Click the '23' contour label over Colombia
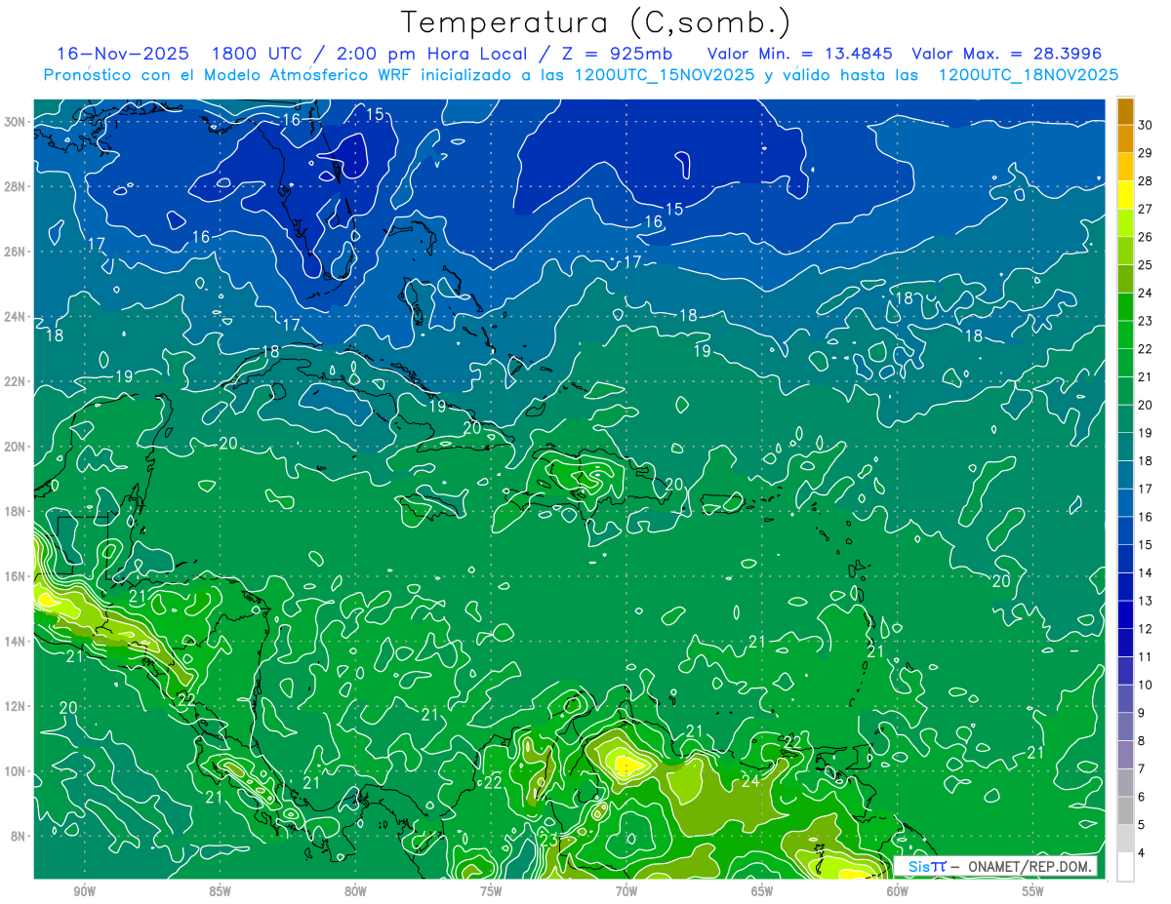 (548, 841)
